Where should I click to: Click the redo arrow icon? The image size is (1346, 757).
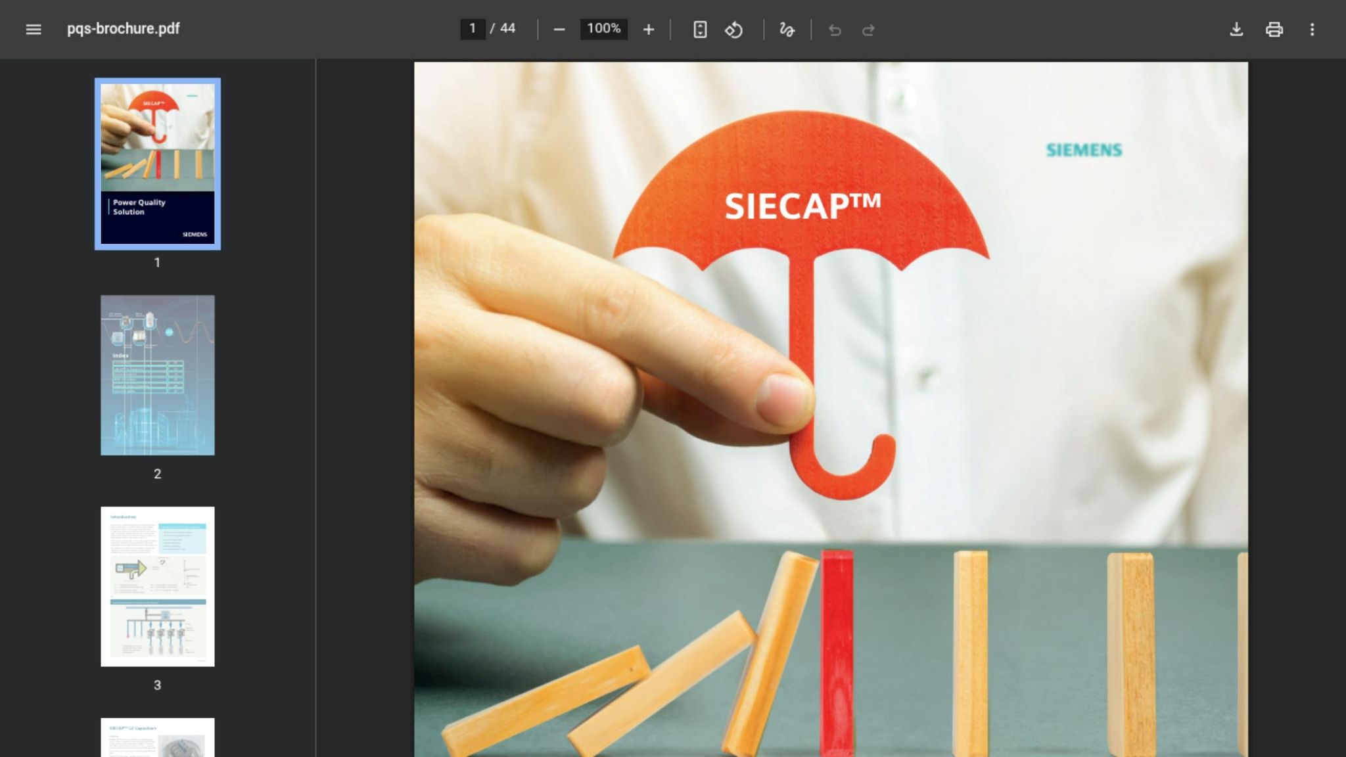click(x=868, y=30)
